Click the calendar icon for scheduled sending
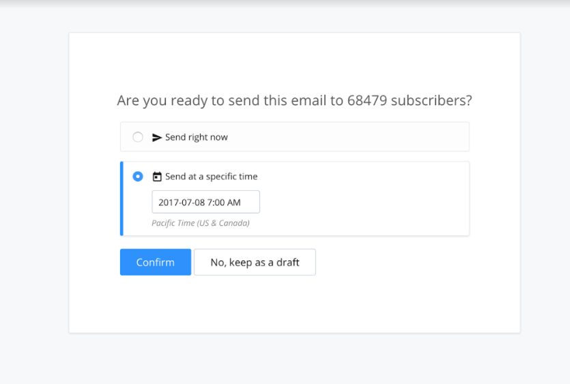The image size is (570, 384). coord(157,177)
